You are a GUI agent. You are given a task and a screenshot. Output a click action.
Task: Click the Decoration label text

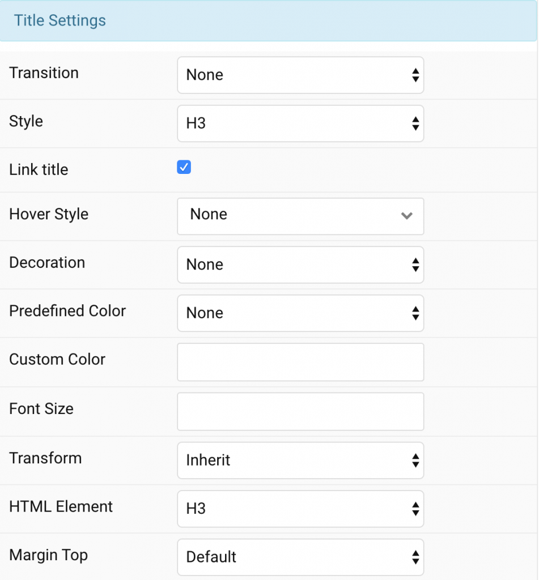tap(47, 262)
